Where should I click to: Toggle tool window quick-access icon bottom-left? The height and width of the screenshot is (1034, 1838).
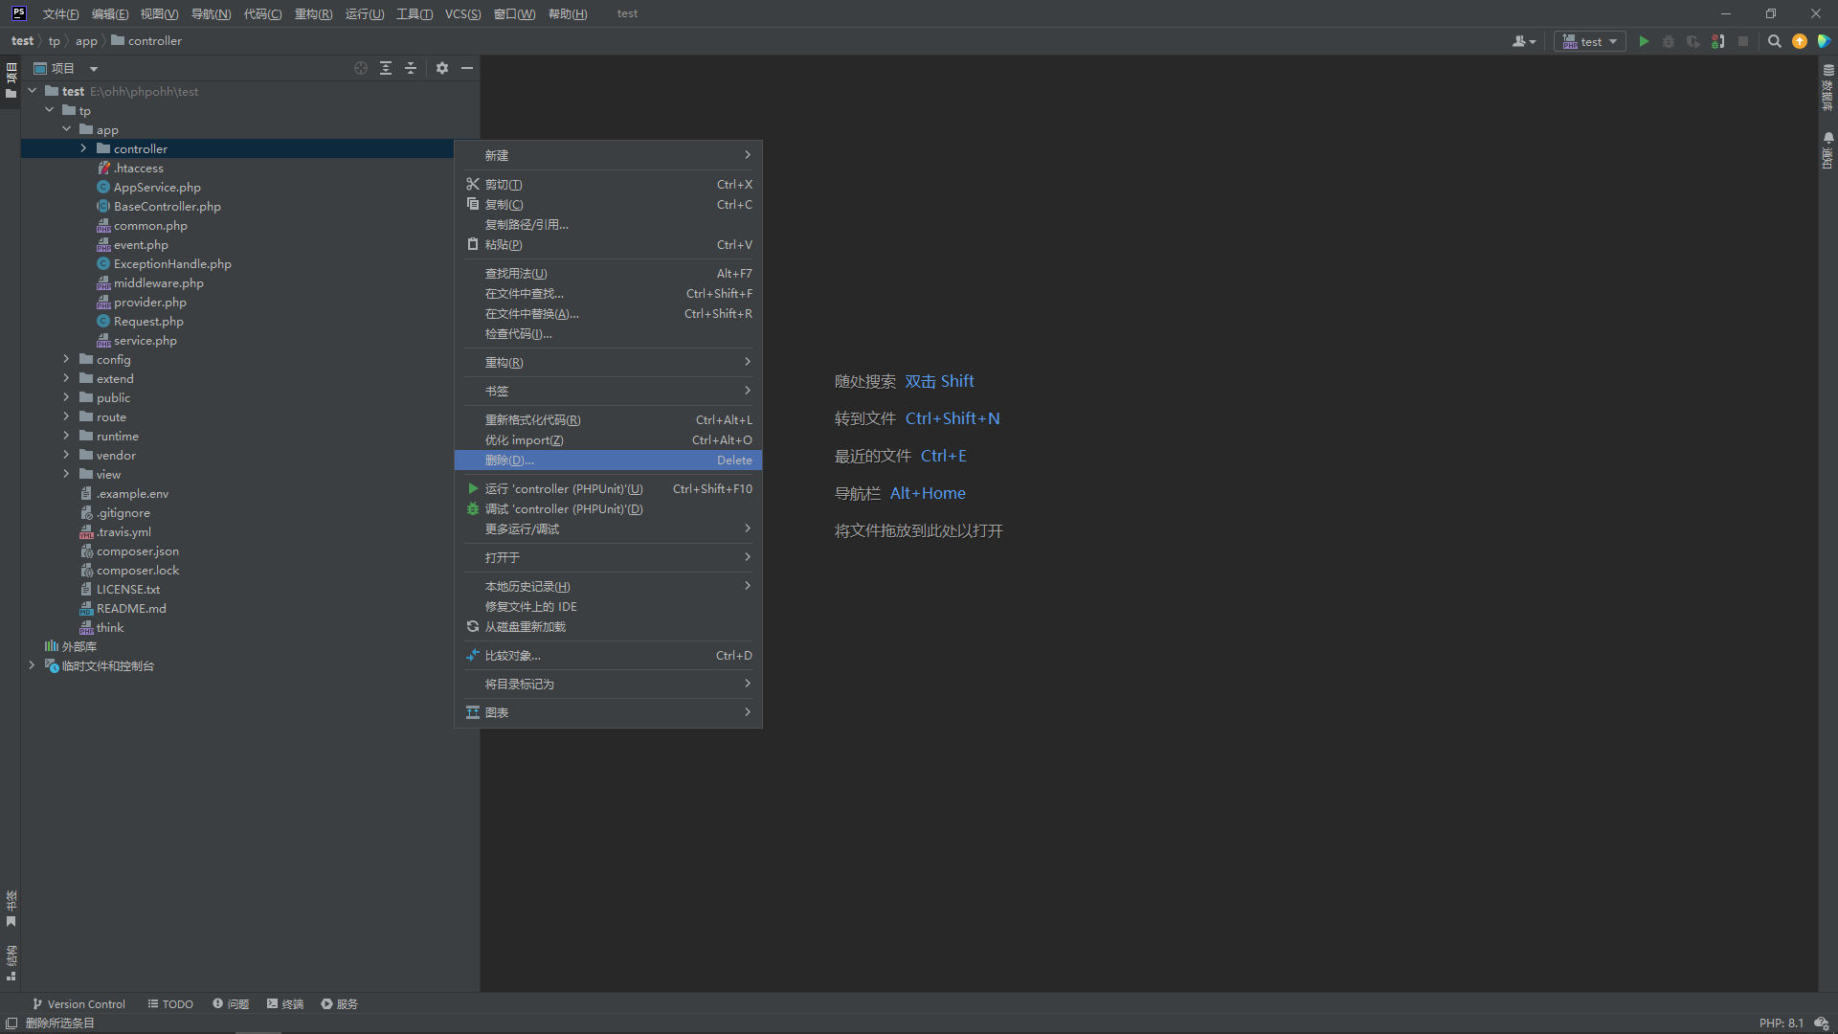coord(11,1023)
